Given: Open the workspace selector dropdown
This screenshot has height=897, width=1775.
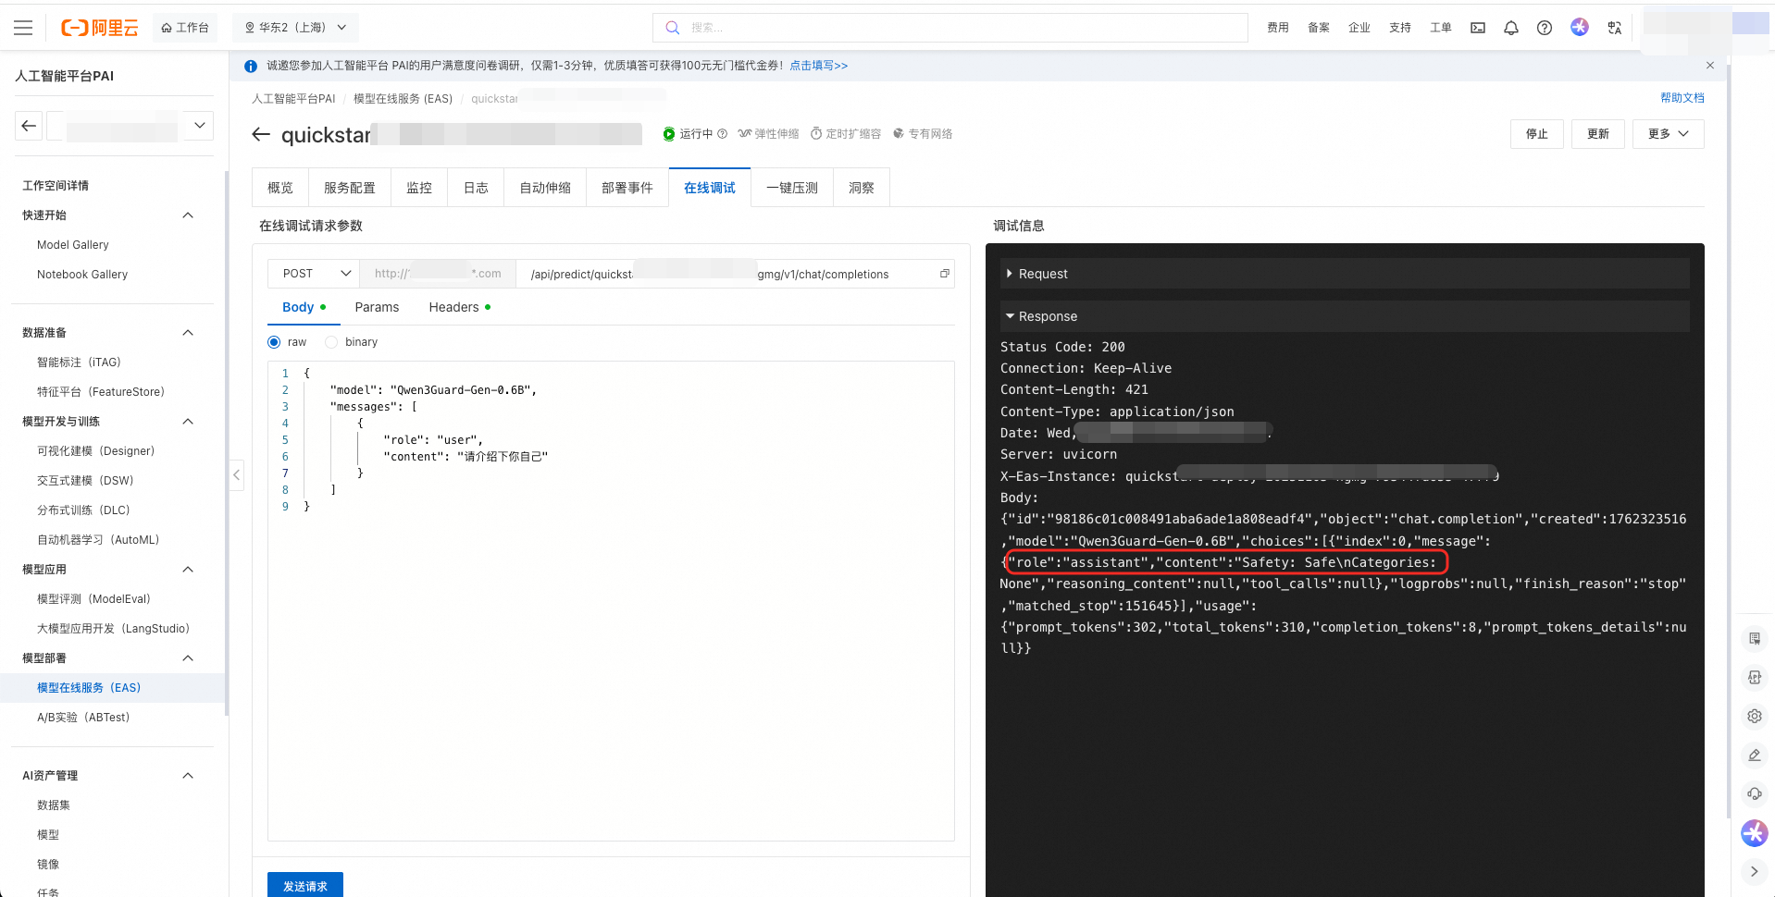Looking at the screenshot, I should pos(130,126).
